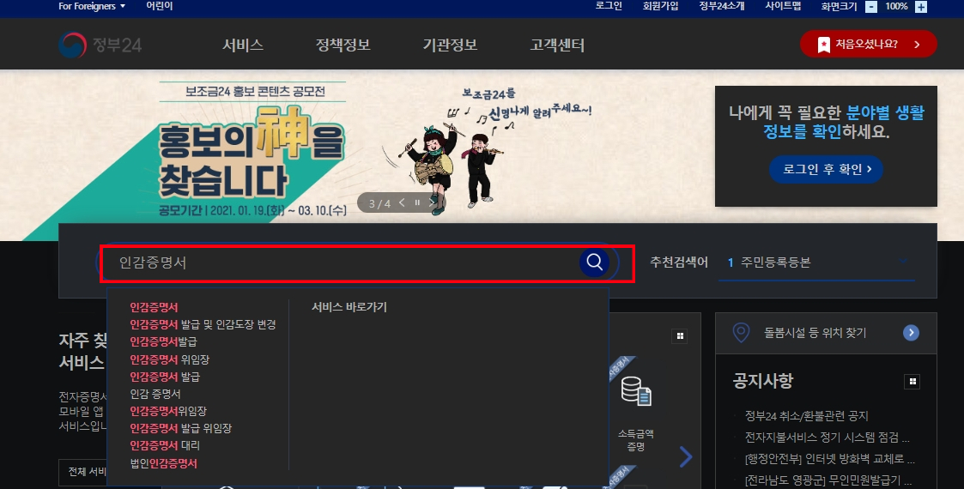Open 정부24소개 link
This screenshot has width=964, height=489.
coord(722,6)
